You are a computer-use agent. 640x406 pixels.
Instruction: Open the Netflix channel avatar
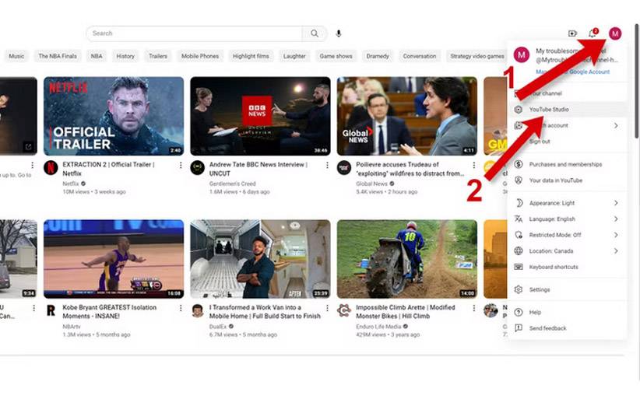point(51,167)
